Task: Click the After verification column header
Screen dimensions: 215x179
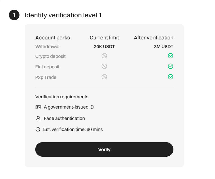Action: point(153,38)
